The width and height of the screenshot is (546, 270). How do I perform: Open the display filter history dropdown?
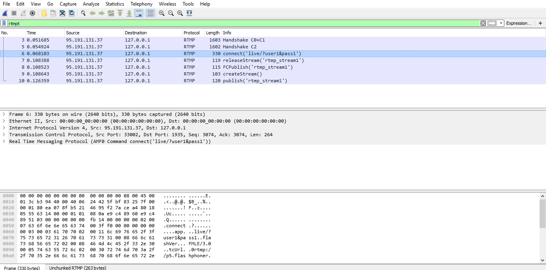[501, 23]
